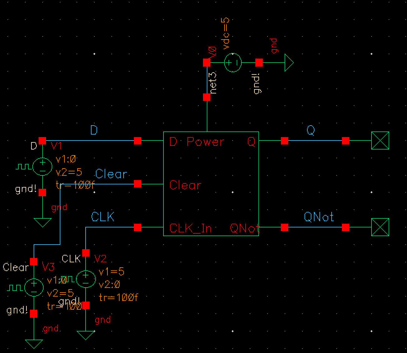Click the red D pin label inside block
407x353 pixels.
(x=173, y=142)
